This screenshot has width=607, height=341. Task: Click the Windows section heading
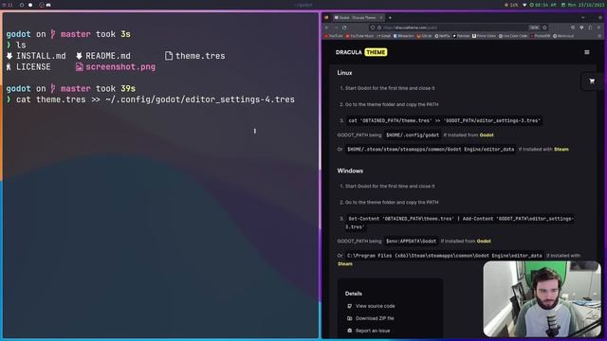pyautogui.click(x=350, y=170)
